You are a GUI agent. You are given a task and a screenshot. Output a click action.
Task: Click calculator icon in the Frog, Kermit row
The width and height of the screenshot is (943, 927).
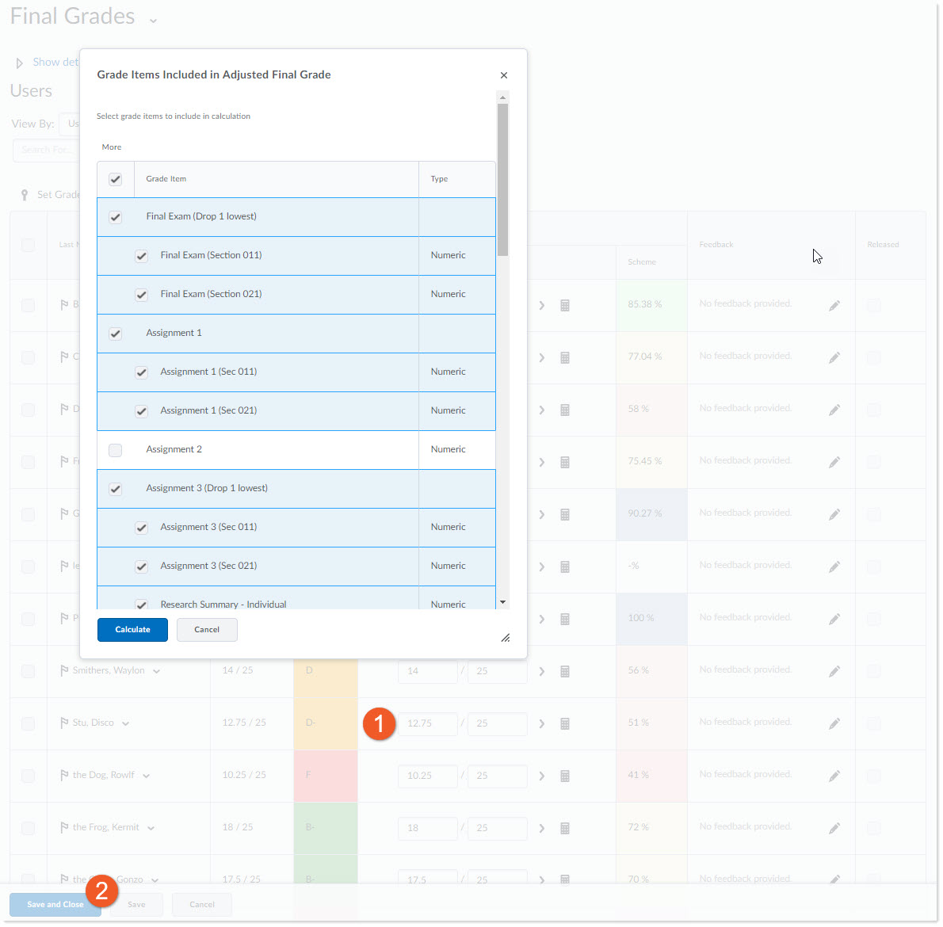coord(565,828)
